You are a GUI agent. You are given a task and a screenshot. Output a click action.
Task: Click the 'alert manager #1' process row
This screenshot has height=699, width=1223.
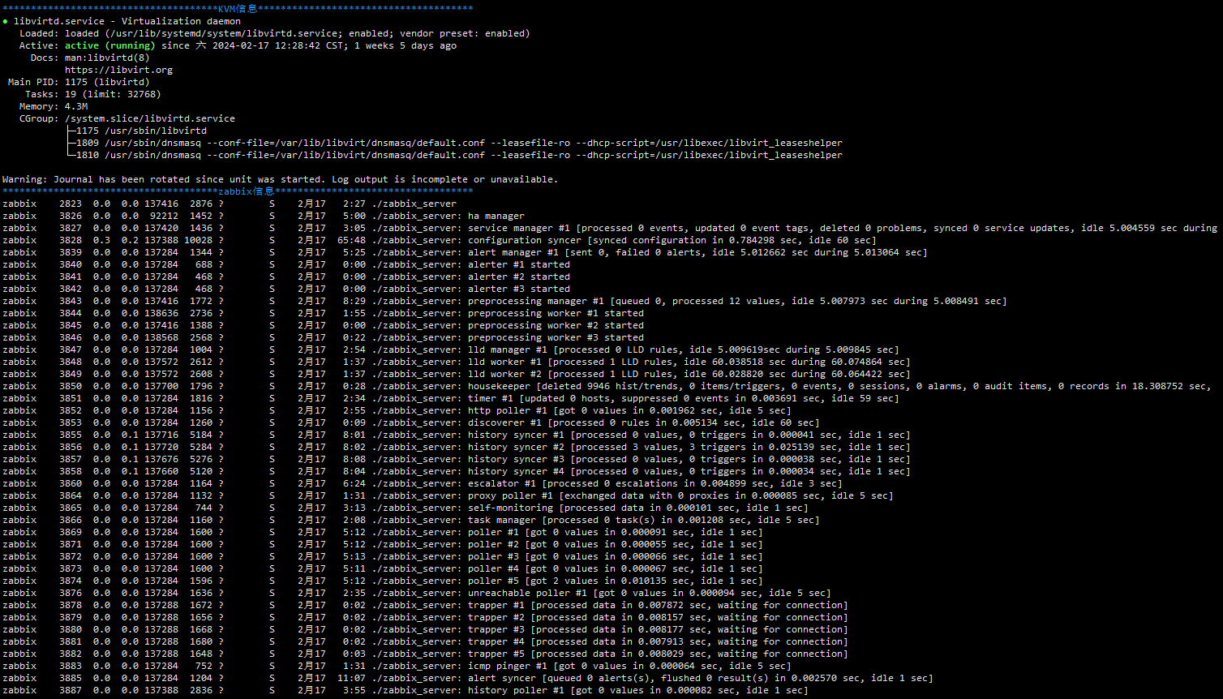point(465,252)
